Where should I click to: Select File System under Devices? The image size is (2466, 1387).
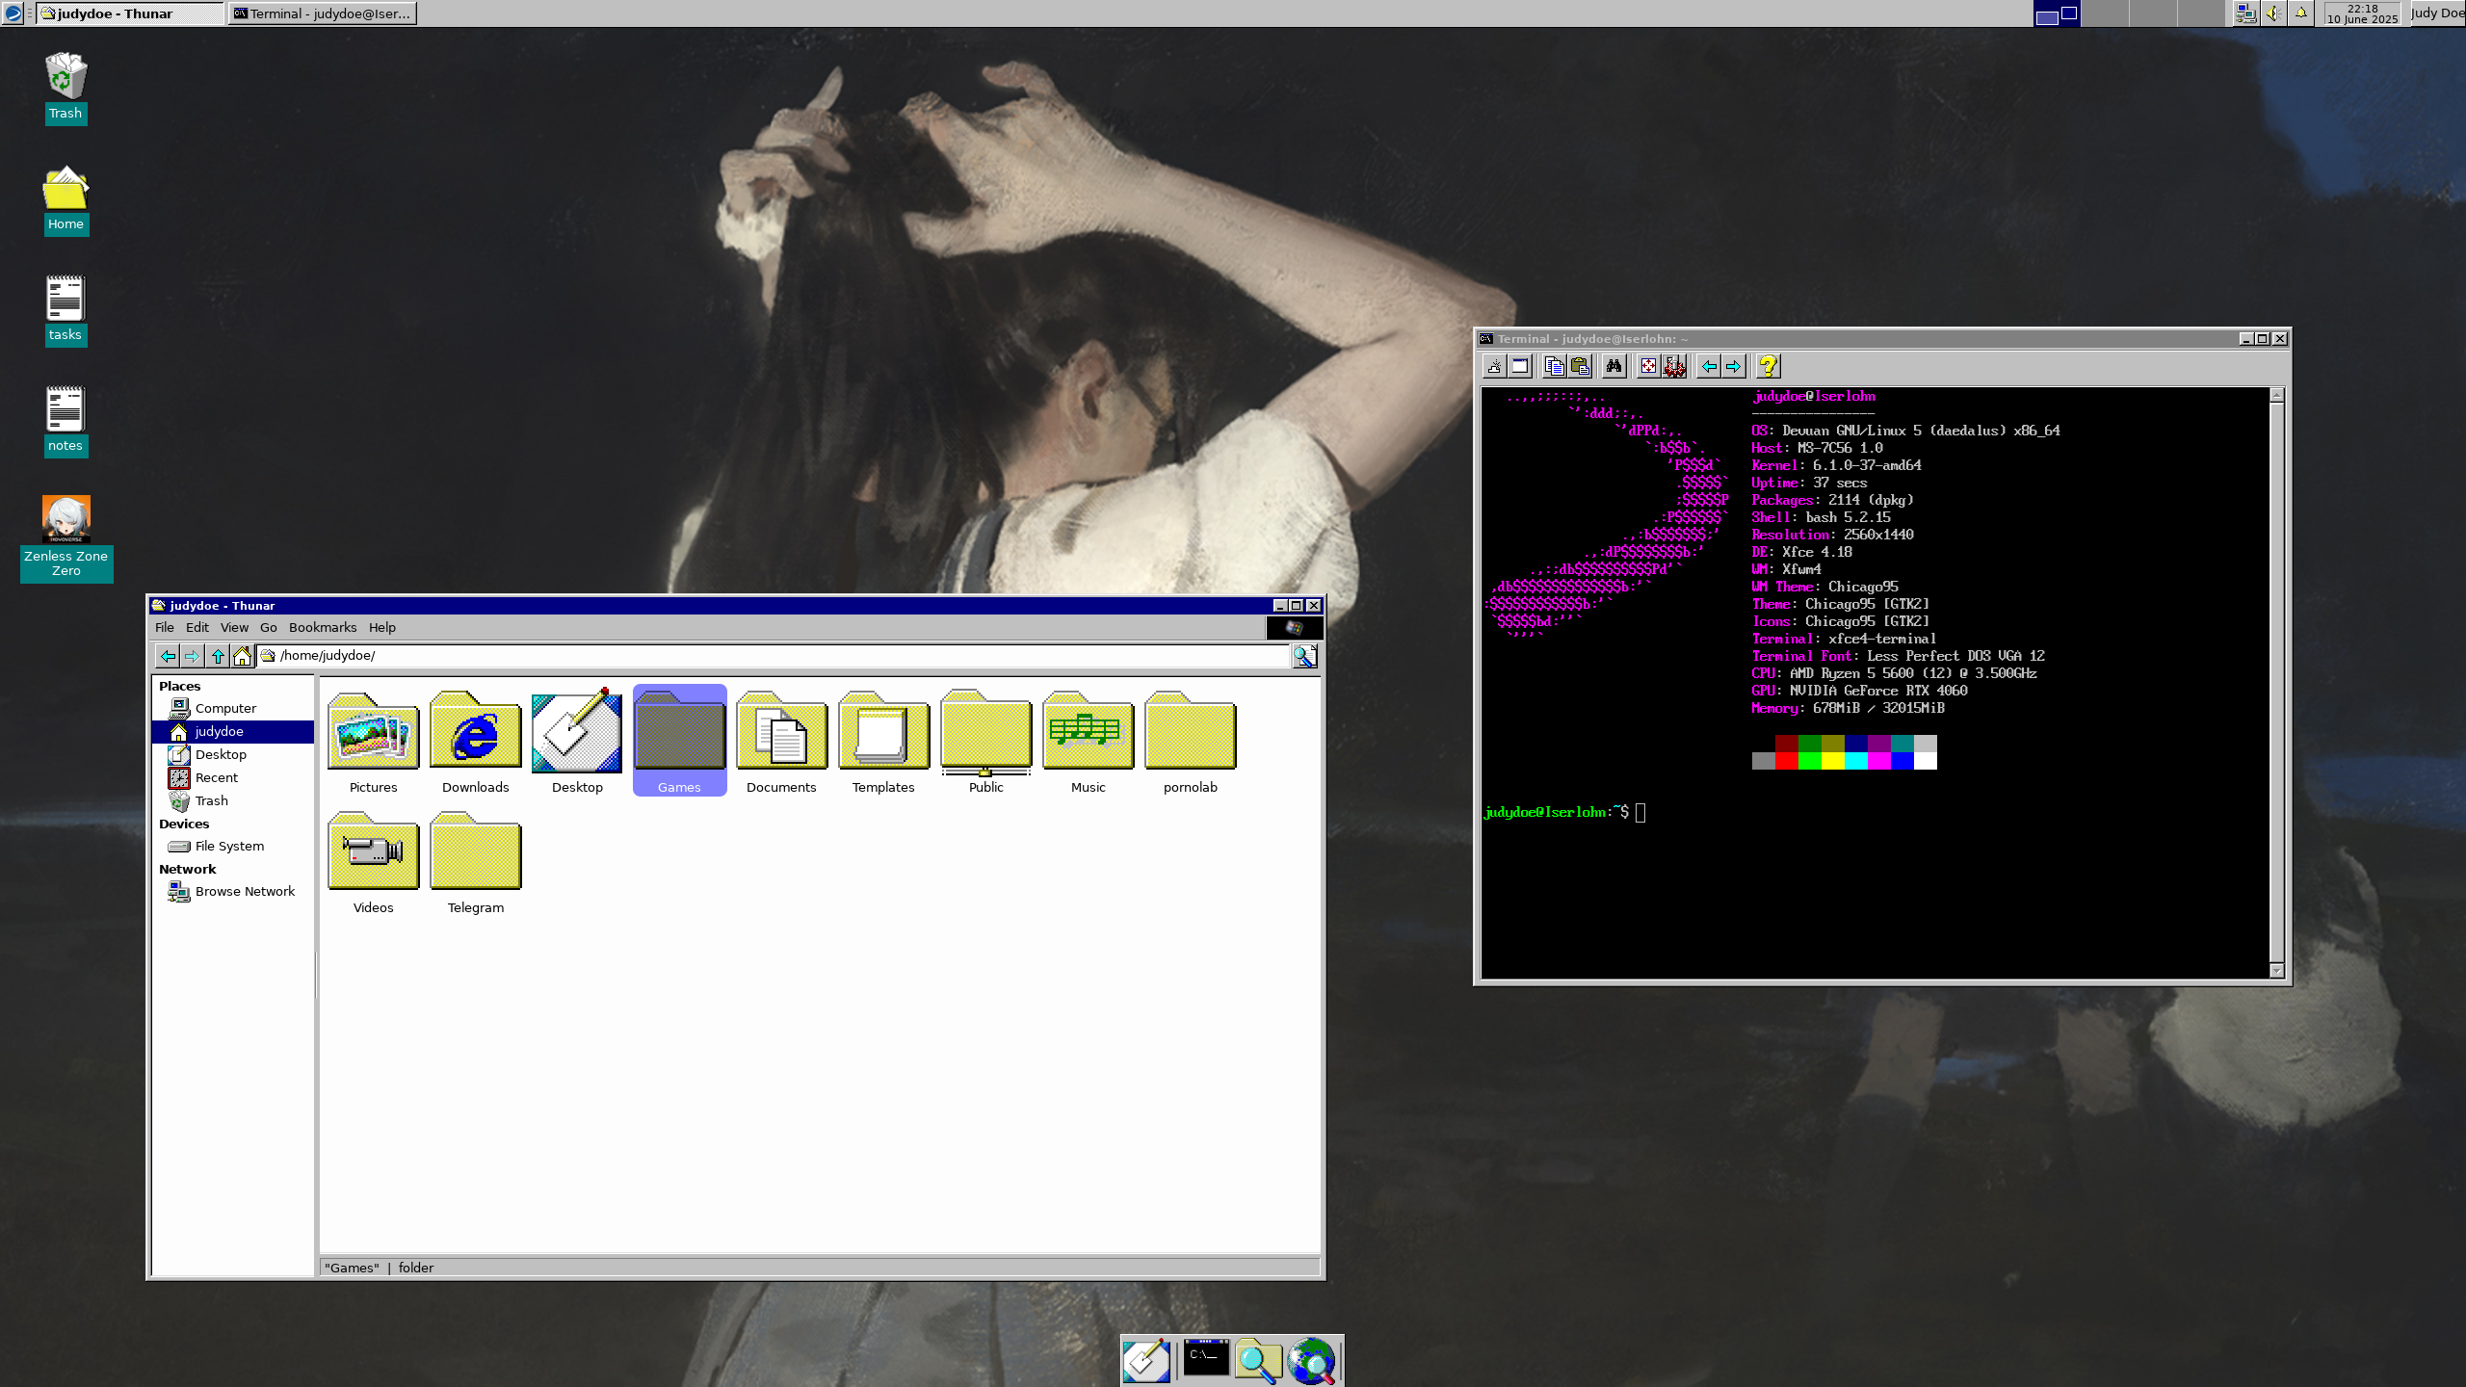(229, 846)
